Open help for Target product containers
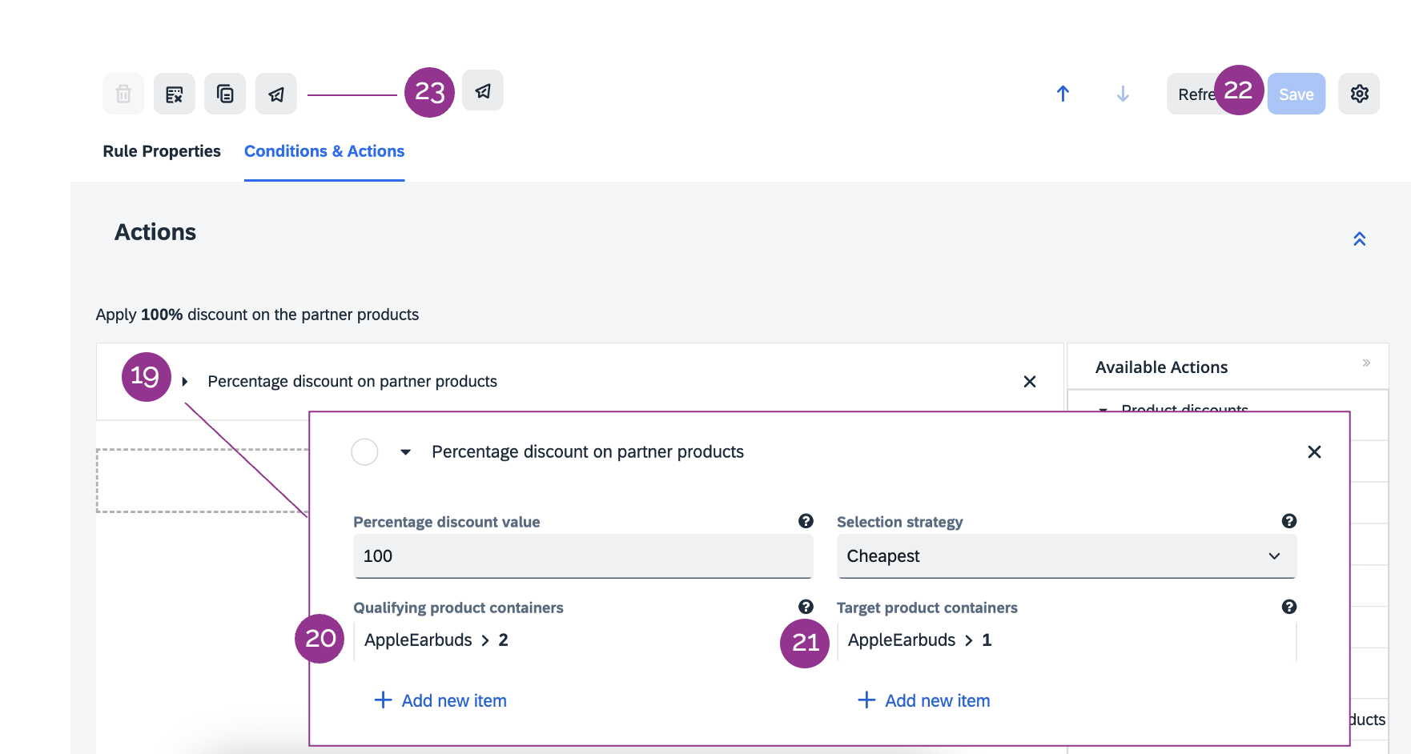 1288,607
